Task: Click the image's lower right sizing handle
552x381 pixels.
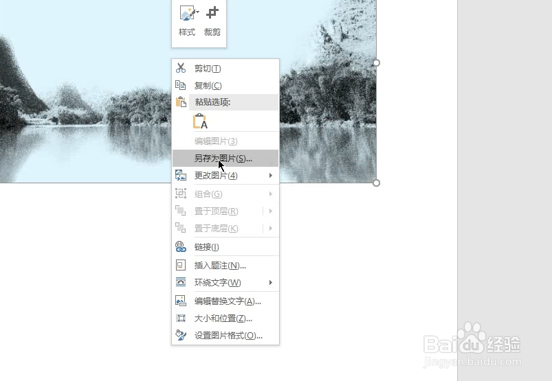Action: tap(376, 183)
